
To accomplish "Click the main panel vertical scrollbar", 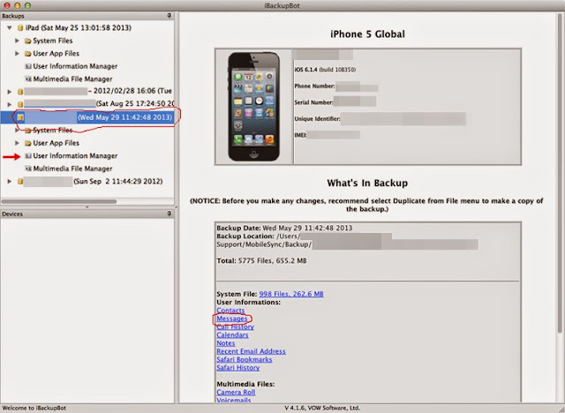I will coord(561,173).
